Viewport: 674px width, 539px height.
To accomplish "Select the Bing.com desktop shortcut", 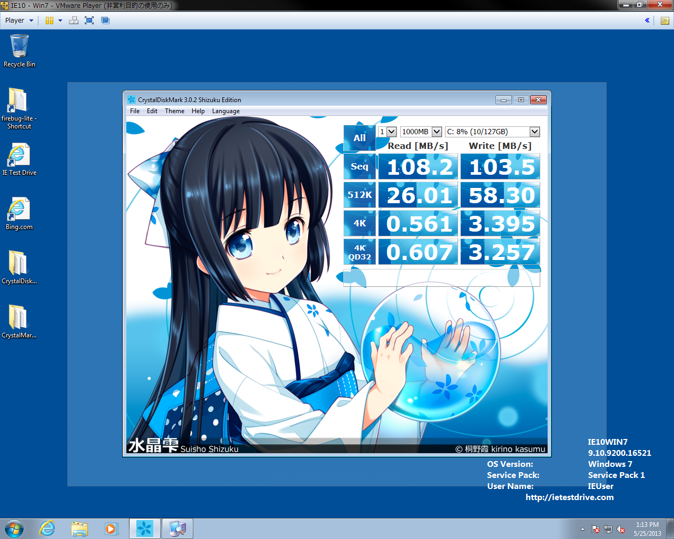I will pos(19,214).
